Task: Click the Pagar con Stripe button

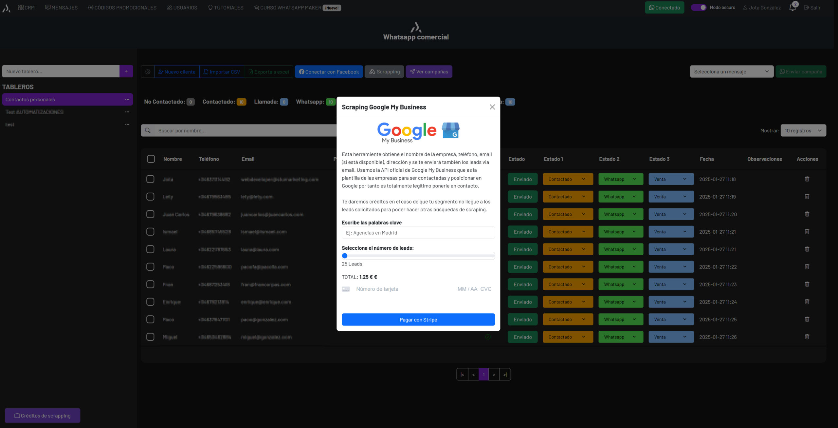Action: 418,320
